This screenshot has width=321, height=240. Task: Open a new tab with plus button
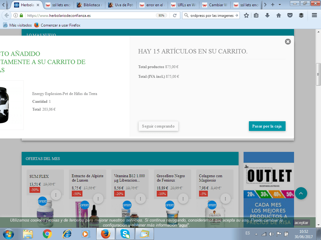coord(273,5)
